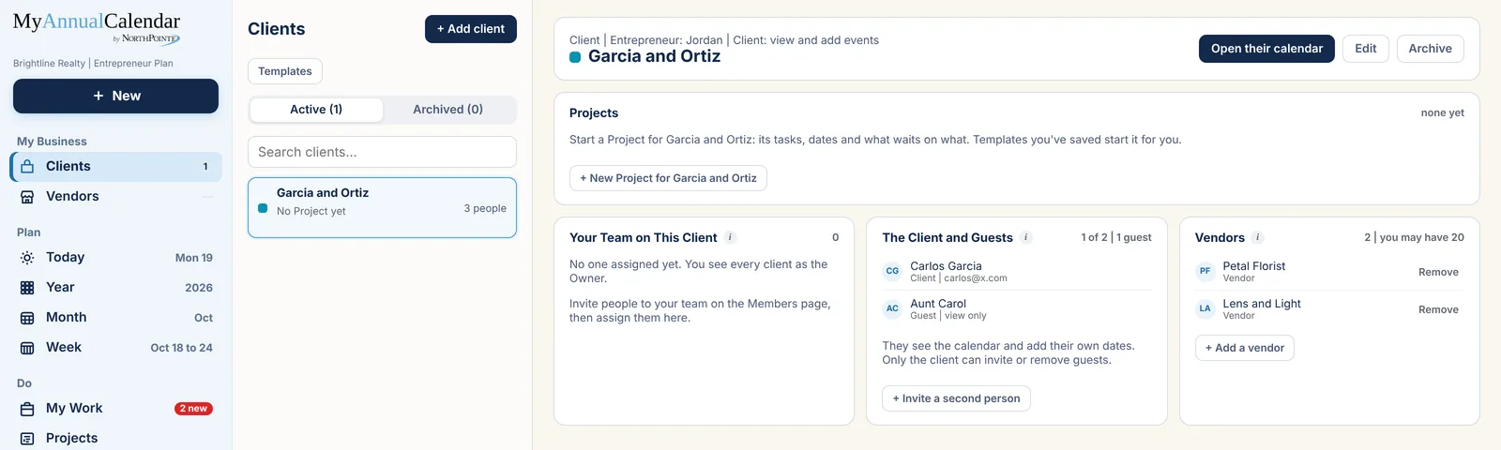Image resolution: width=1501 pixels, height=450 pixels.
Task: Click Aunt Carol AC avatar
Action: pyautogui.click(x=892, y=309)
